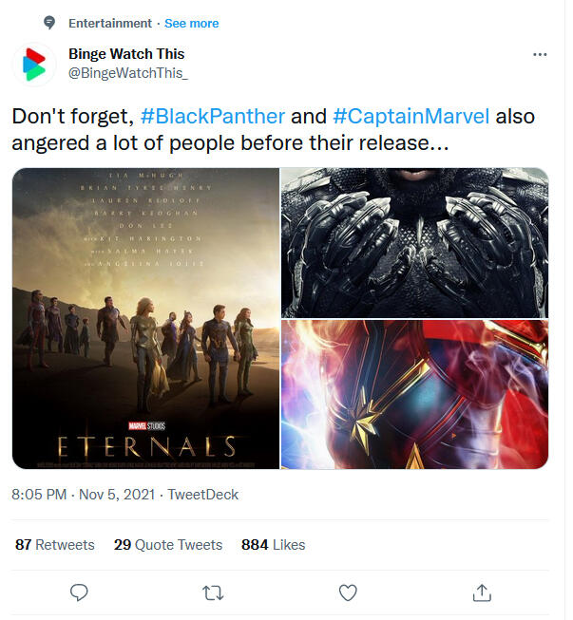Click the Entertainment topic pin icon
The image size is (573, 620).
50,23
